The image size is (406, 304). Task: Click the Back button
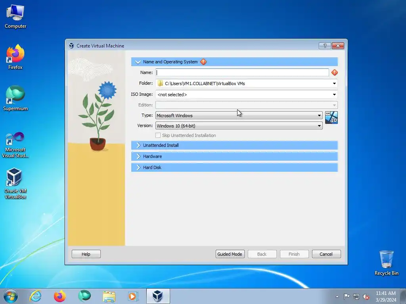(x=262, y=254)
